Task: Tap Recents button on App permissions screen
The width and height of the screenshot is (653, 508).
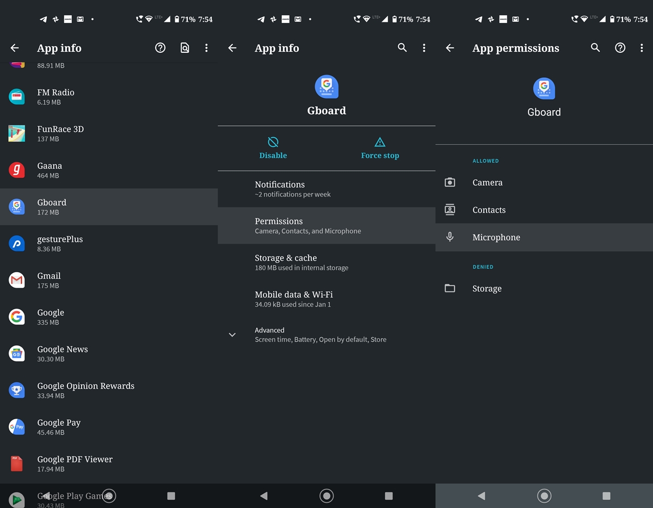Action: click(x=606, y=495)
